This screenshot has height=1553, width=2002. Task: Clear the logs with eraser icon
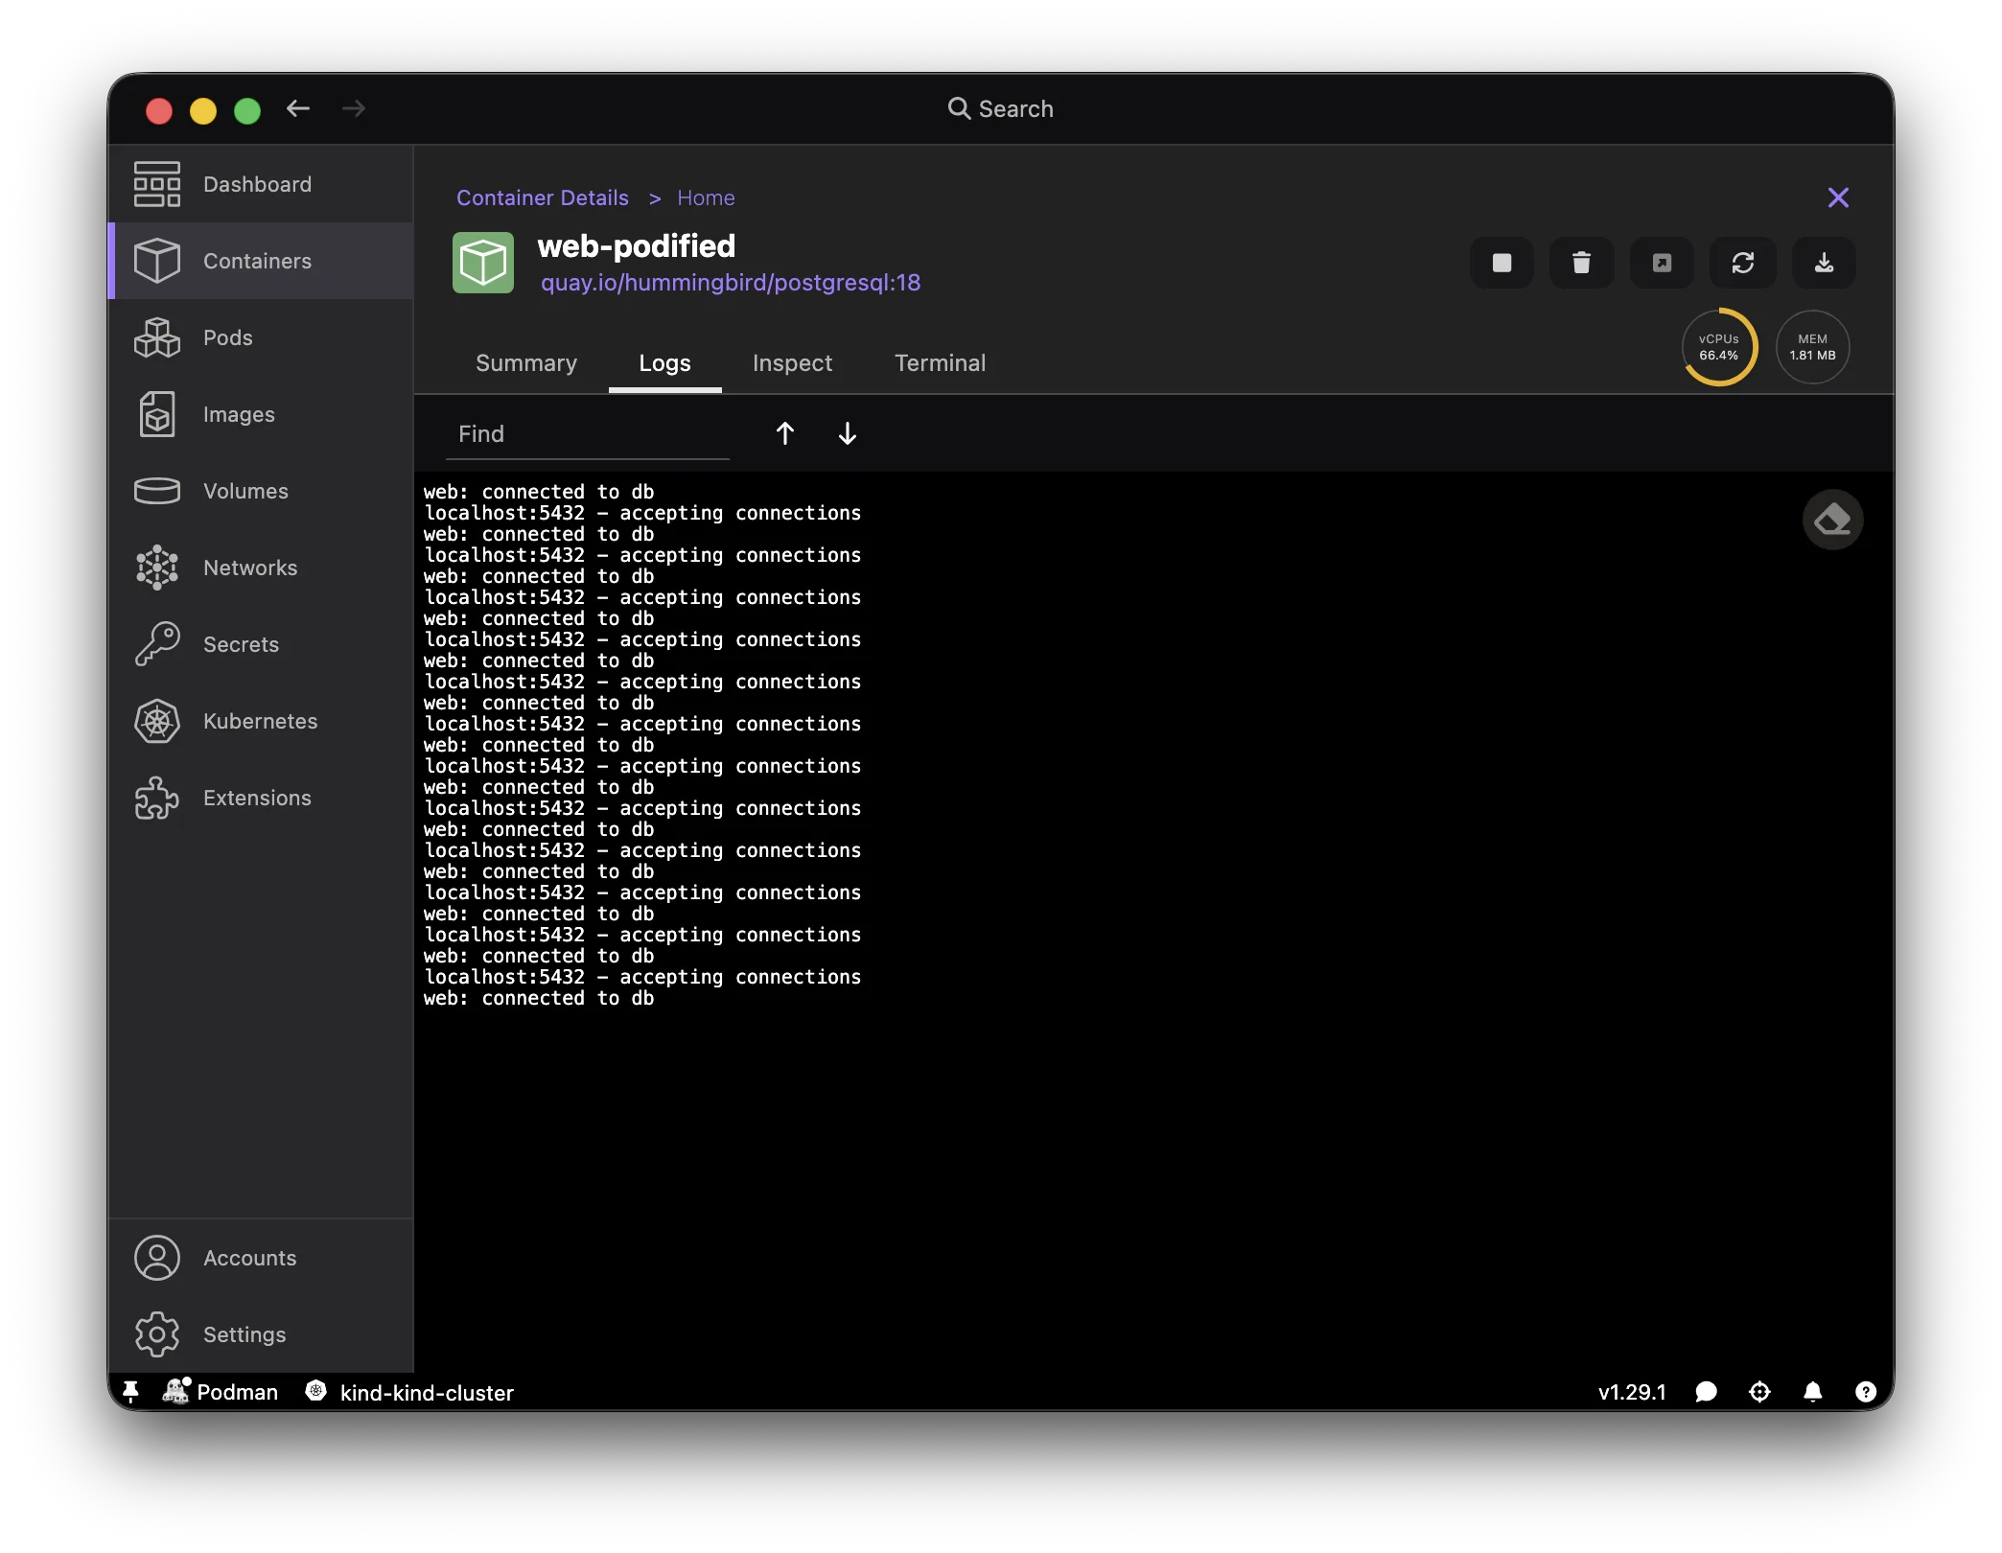(1832, 520)
